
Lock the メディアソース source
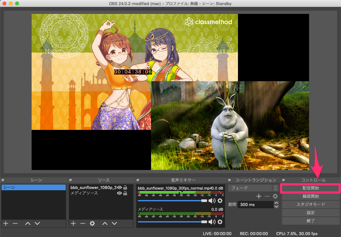coord(125,193)
